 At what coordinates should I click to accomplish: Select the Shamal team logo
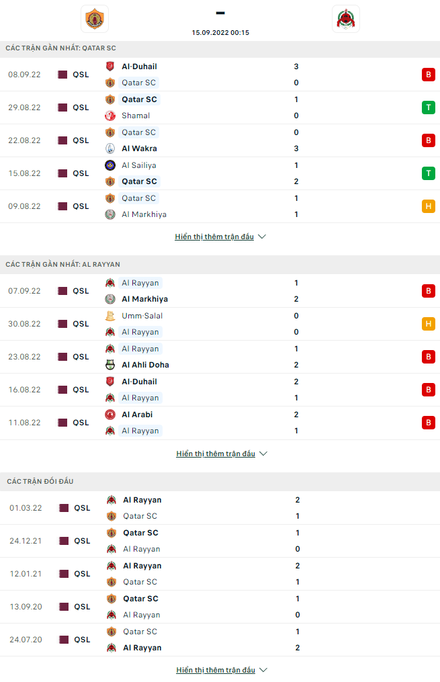pyautogui.click(x=110, y=116)
